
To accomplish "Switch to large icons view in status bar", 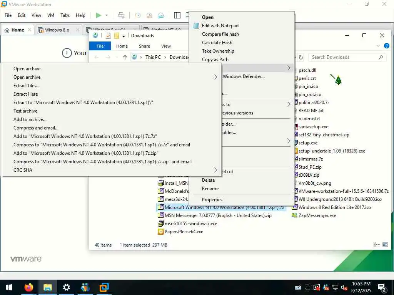I will coord(385,244).
